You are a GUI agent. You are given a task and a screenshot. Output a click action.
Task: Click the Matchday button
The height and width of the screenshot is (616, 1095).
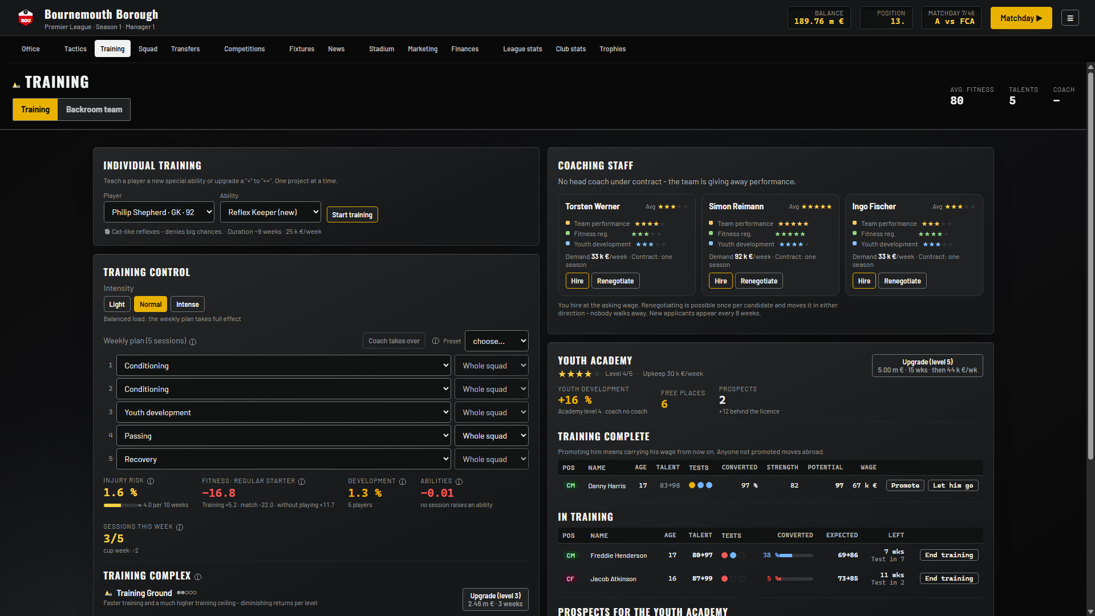point(1021,18)
